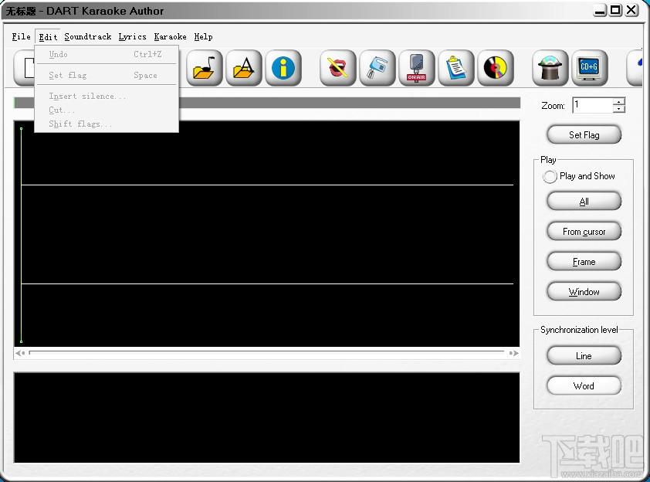This screenshot has height=482, width=650.
Task: Open the Soundtrack menu
Action: point(88,36)
